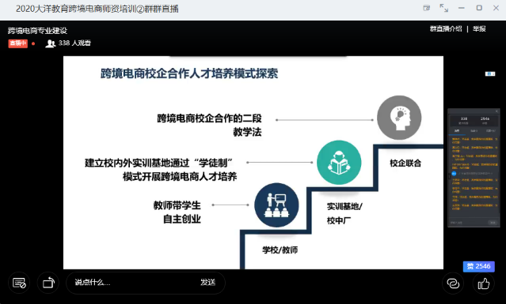
Task: Like the stream with thumbs-up icon
Action: (483, 283)
